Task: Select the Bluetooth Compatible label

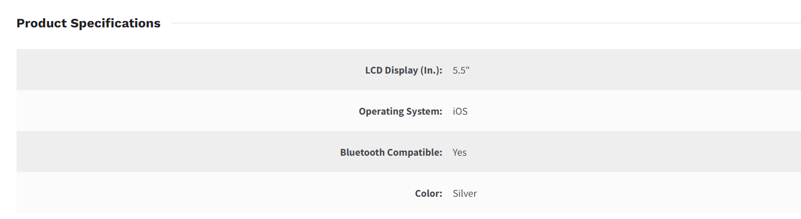Action: point(391,152)
